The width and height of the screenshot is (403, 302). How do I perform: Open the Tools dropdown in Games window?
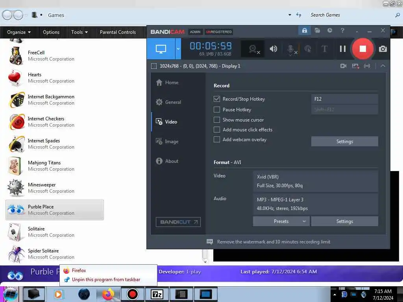[x=79, y=32]
